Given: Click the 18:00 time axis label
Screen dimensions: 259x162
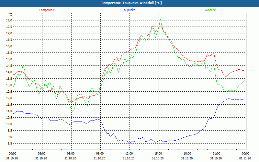Looking at the screenshot, I should (x=188, y=154).
